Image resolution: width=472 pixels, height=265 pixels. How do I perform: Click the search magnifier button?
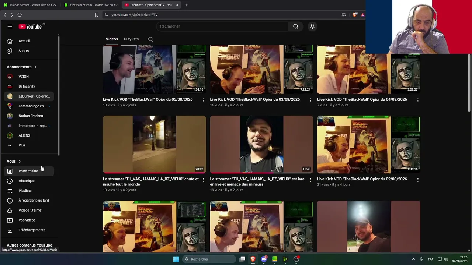296,26
